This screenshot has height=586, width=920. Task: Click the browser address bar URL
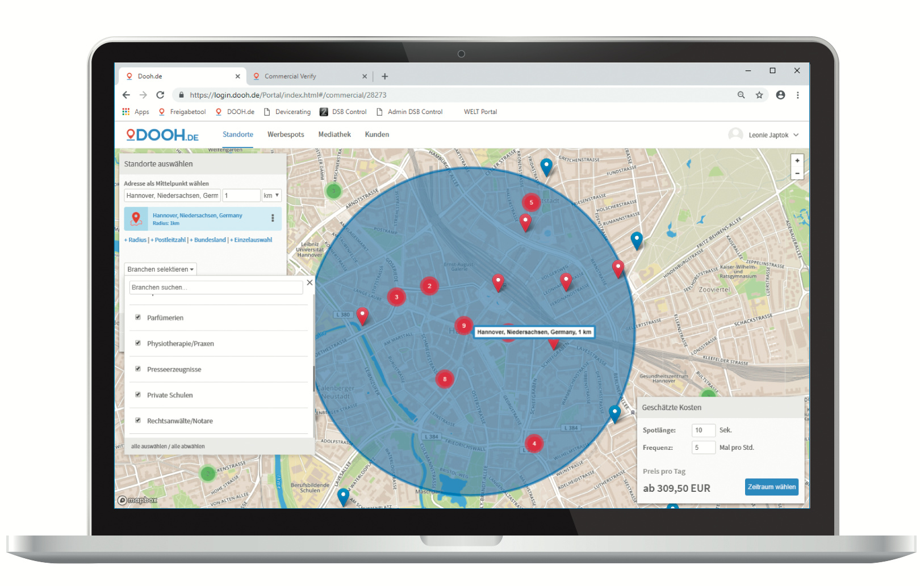click(x=288, y=95)
